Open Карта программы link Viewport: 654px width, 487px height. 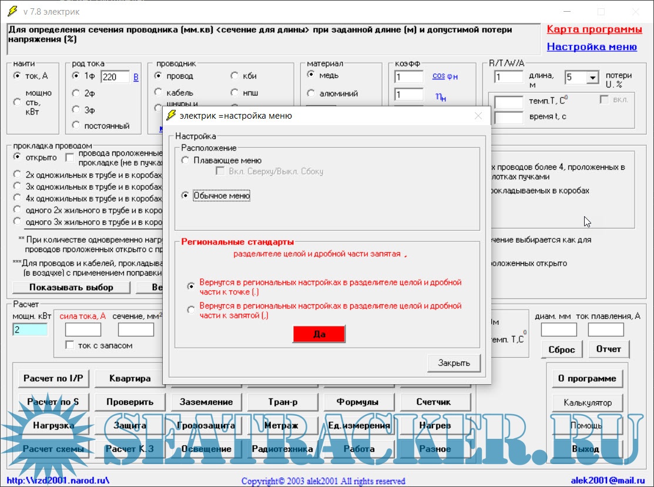coord(594,29)
